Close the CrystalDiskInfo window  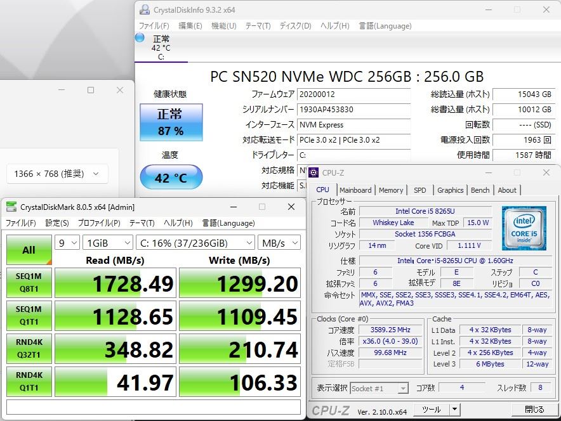tap(546, 10)
